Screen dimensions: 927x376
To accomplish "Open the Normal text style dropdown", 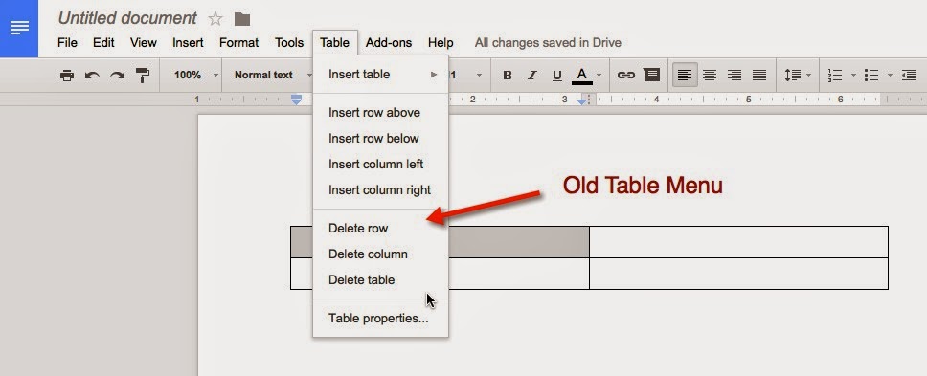I will tap(272, 75).
